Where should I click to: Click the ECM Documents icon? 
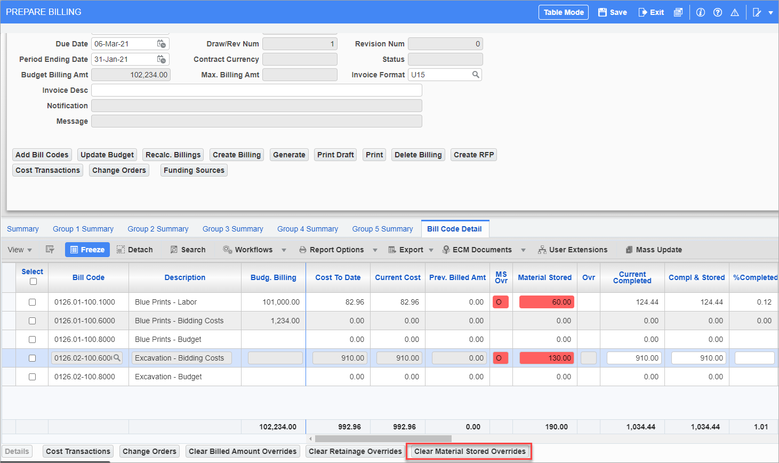point(446,249)
